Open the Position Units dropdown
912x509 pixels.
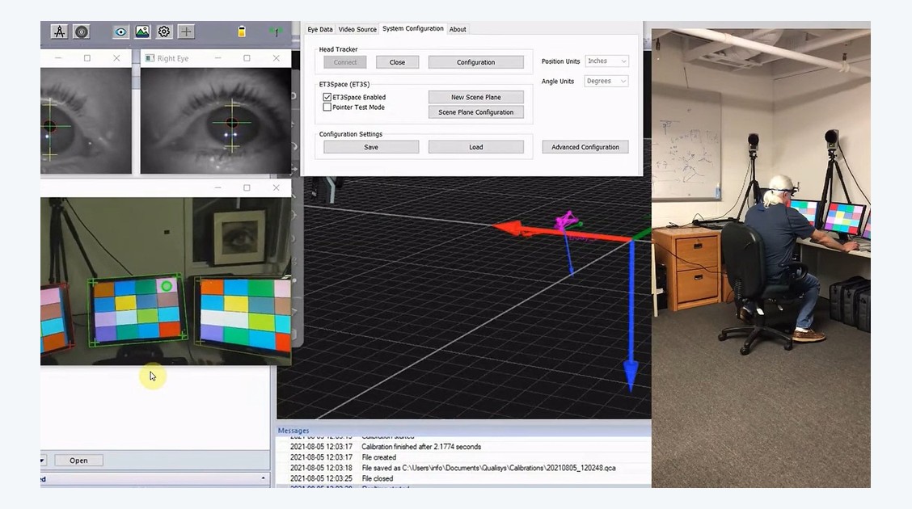606,61
